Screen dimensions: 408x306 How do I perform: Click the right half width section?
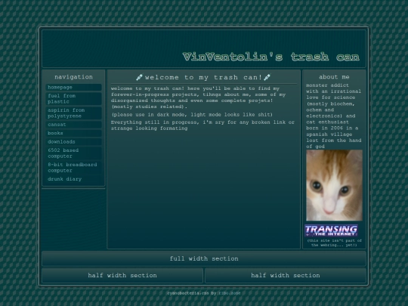coord(286,275)
